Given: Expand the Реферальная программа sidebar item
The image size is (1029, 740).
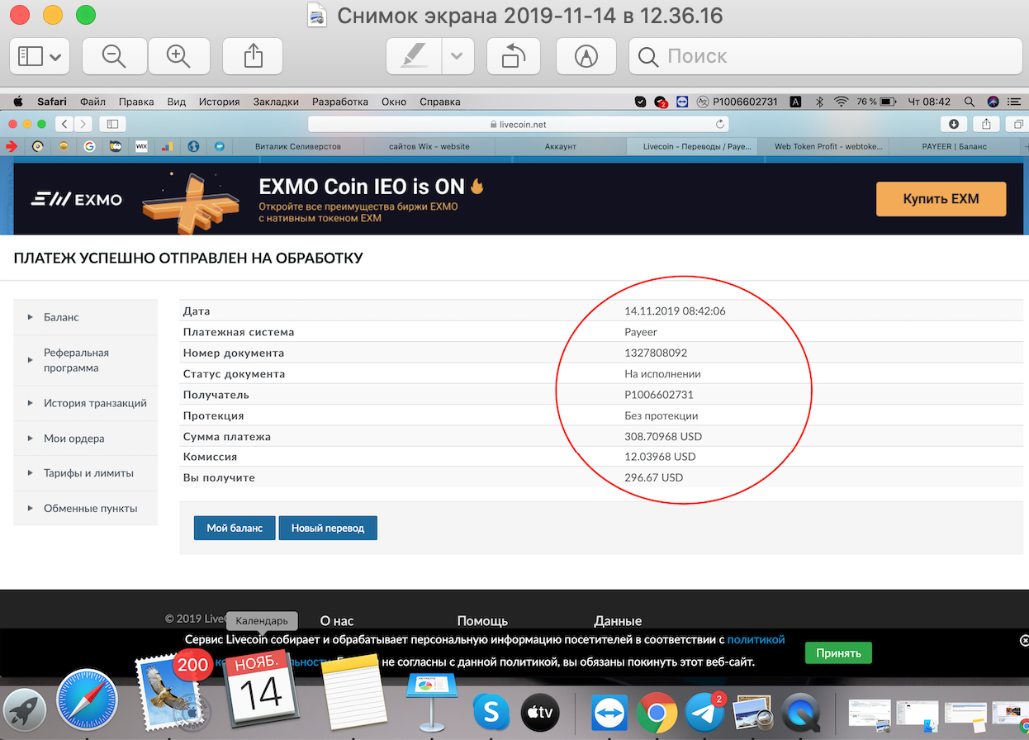Looking at the screenshot, I should pyautogui.click(x=86, y=360).
